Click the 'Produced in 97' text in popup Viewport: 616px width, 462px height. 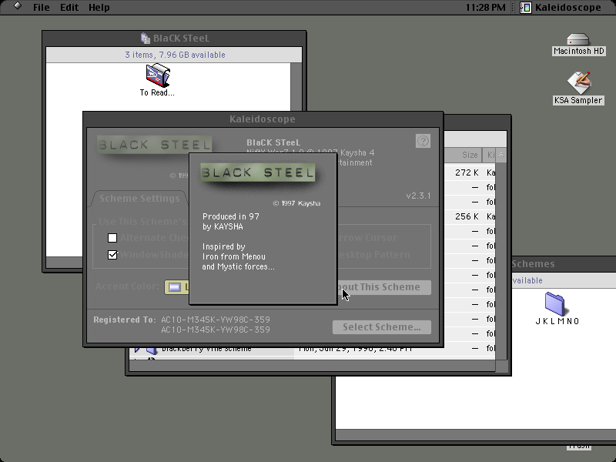(230, 216)
